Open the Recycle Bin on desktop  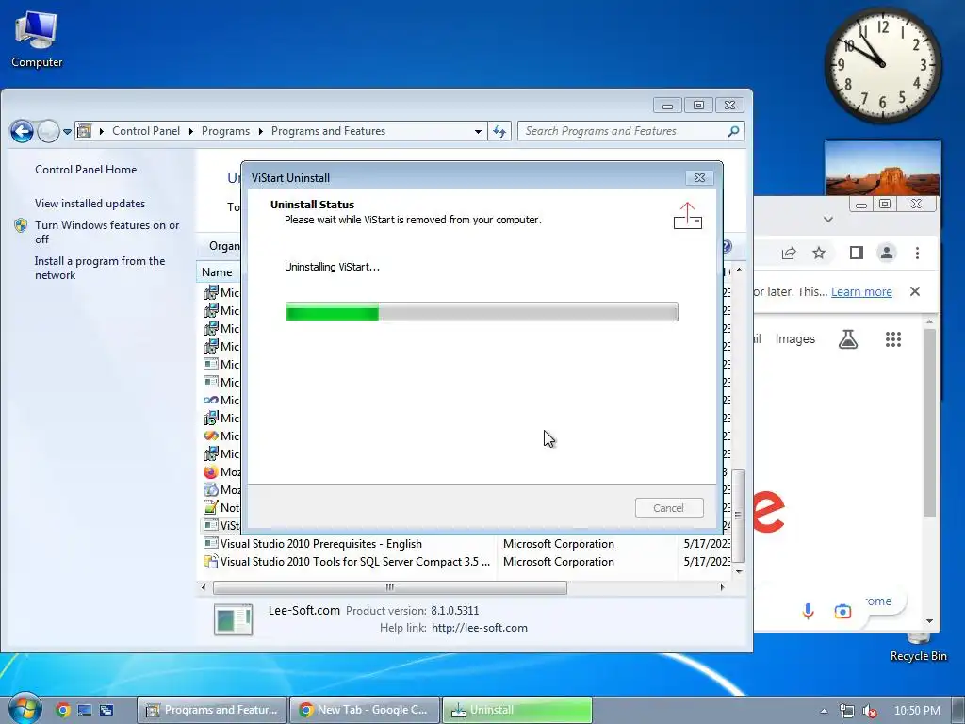point(918,649)
